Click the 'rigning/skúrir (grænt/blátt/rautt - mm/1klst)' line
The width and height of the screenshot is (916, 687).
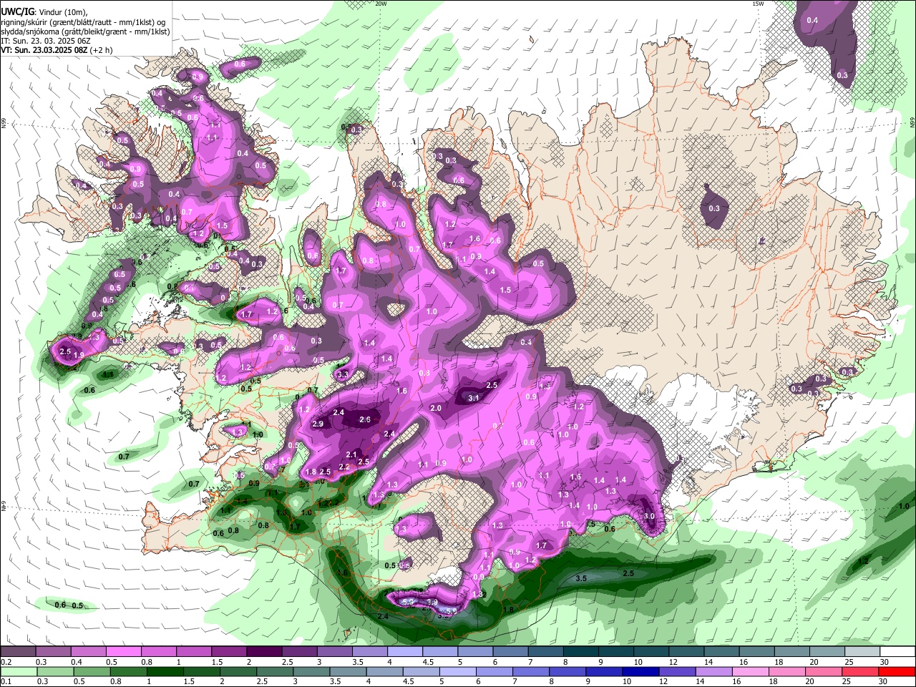coord(83,22)
